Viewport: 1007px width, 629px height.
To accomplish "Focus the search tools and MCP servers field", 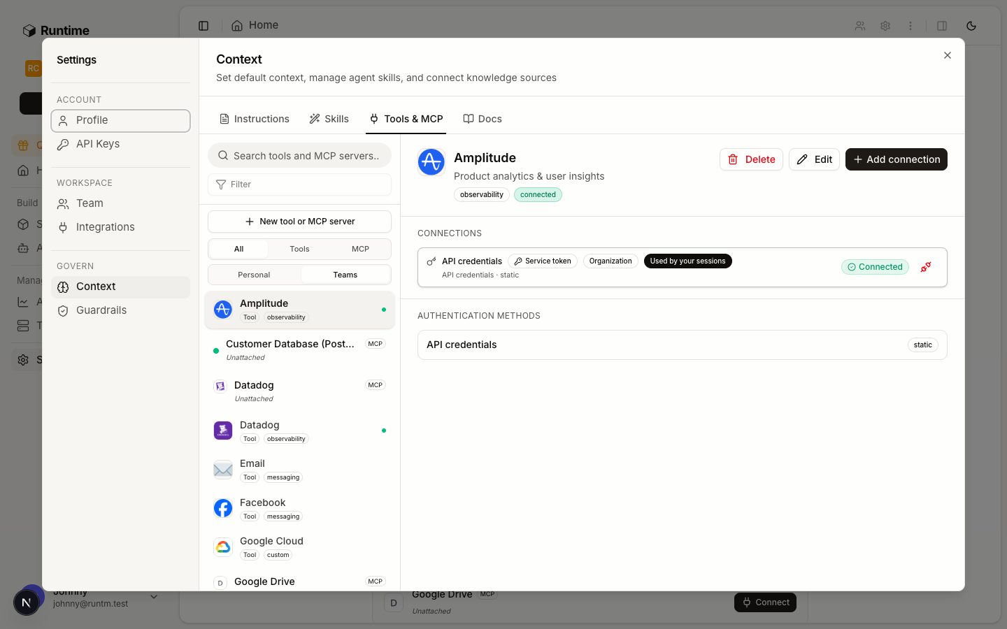I will (x=299, y=155).
